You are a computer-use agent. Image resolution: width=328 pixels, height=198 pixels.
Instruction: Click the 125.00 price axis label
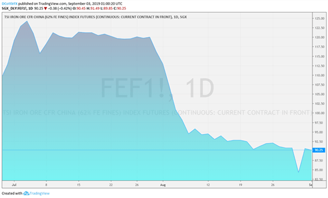point(320,19)
